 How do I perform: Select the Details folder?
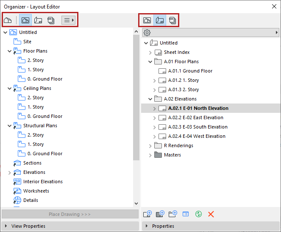(x=31, y=200)
